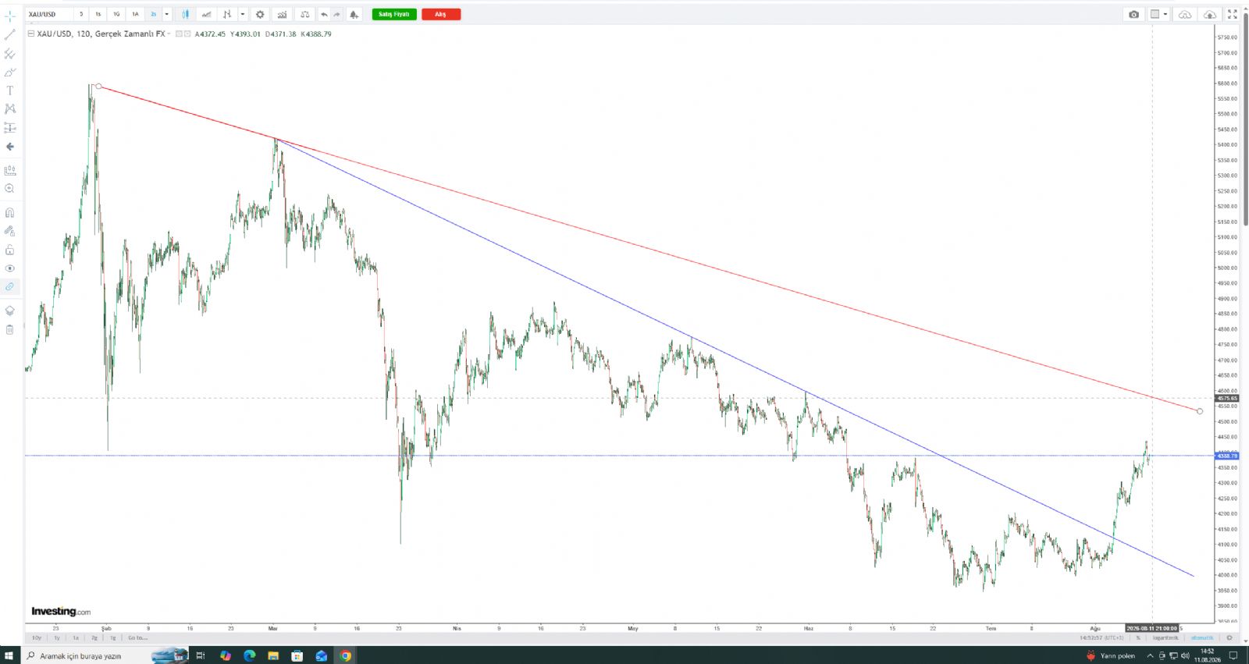This screenshot has width=1249, height=664.
Task: Expand the time interval dropdown arrow
Action: [166, 14]
